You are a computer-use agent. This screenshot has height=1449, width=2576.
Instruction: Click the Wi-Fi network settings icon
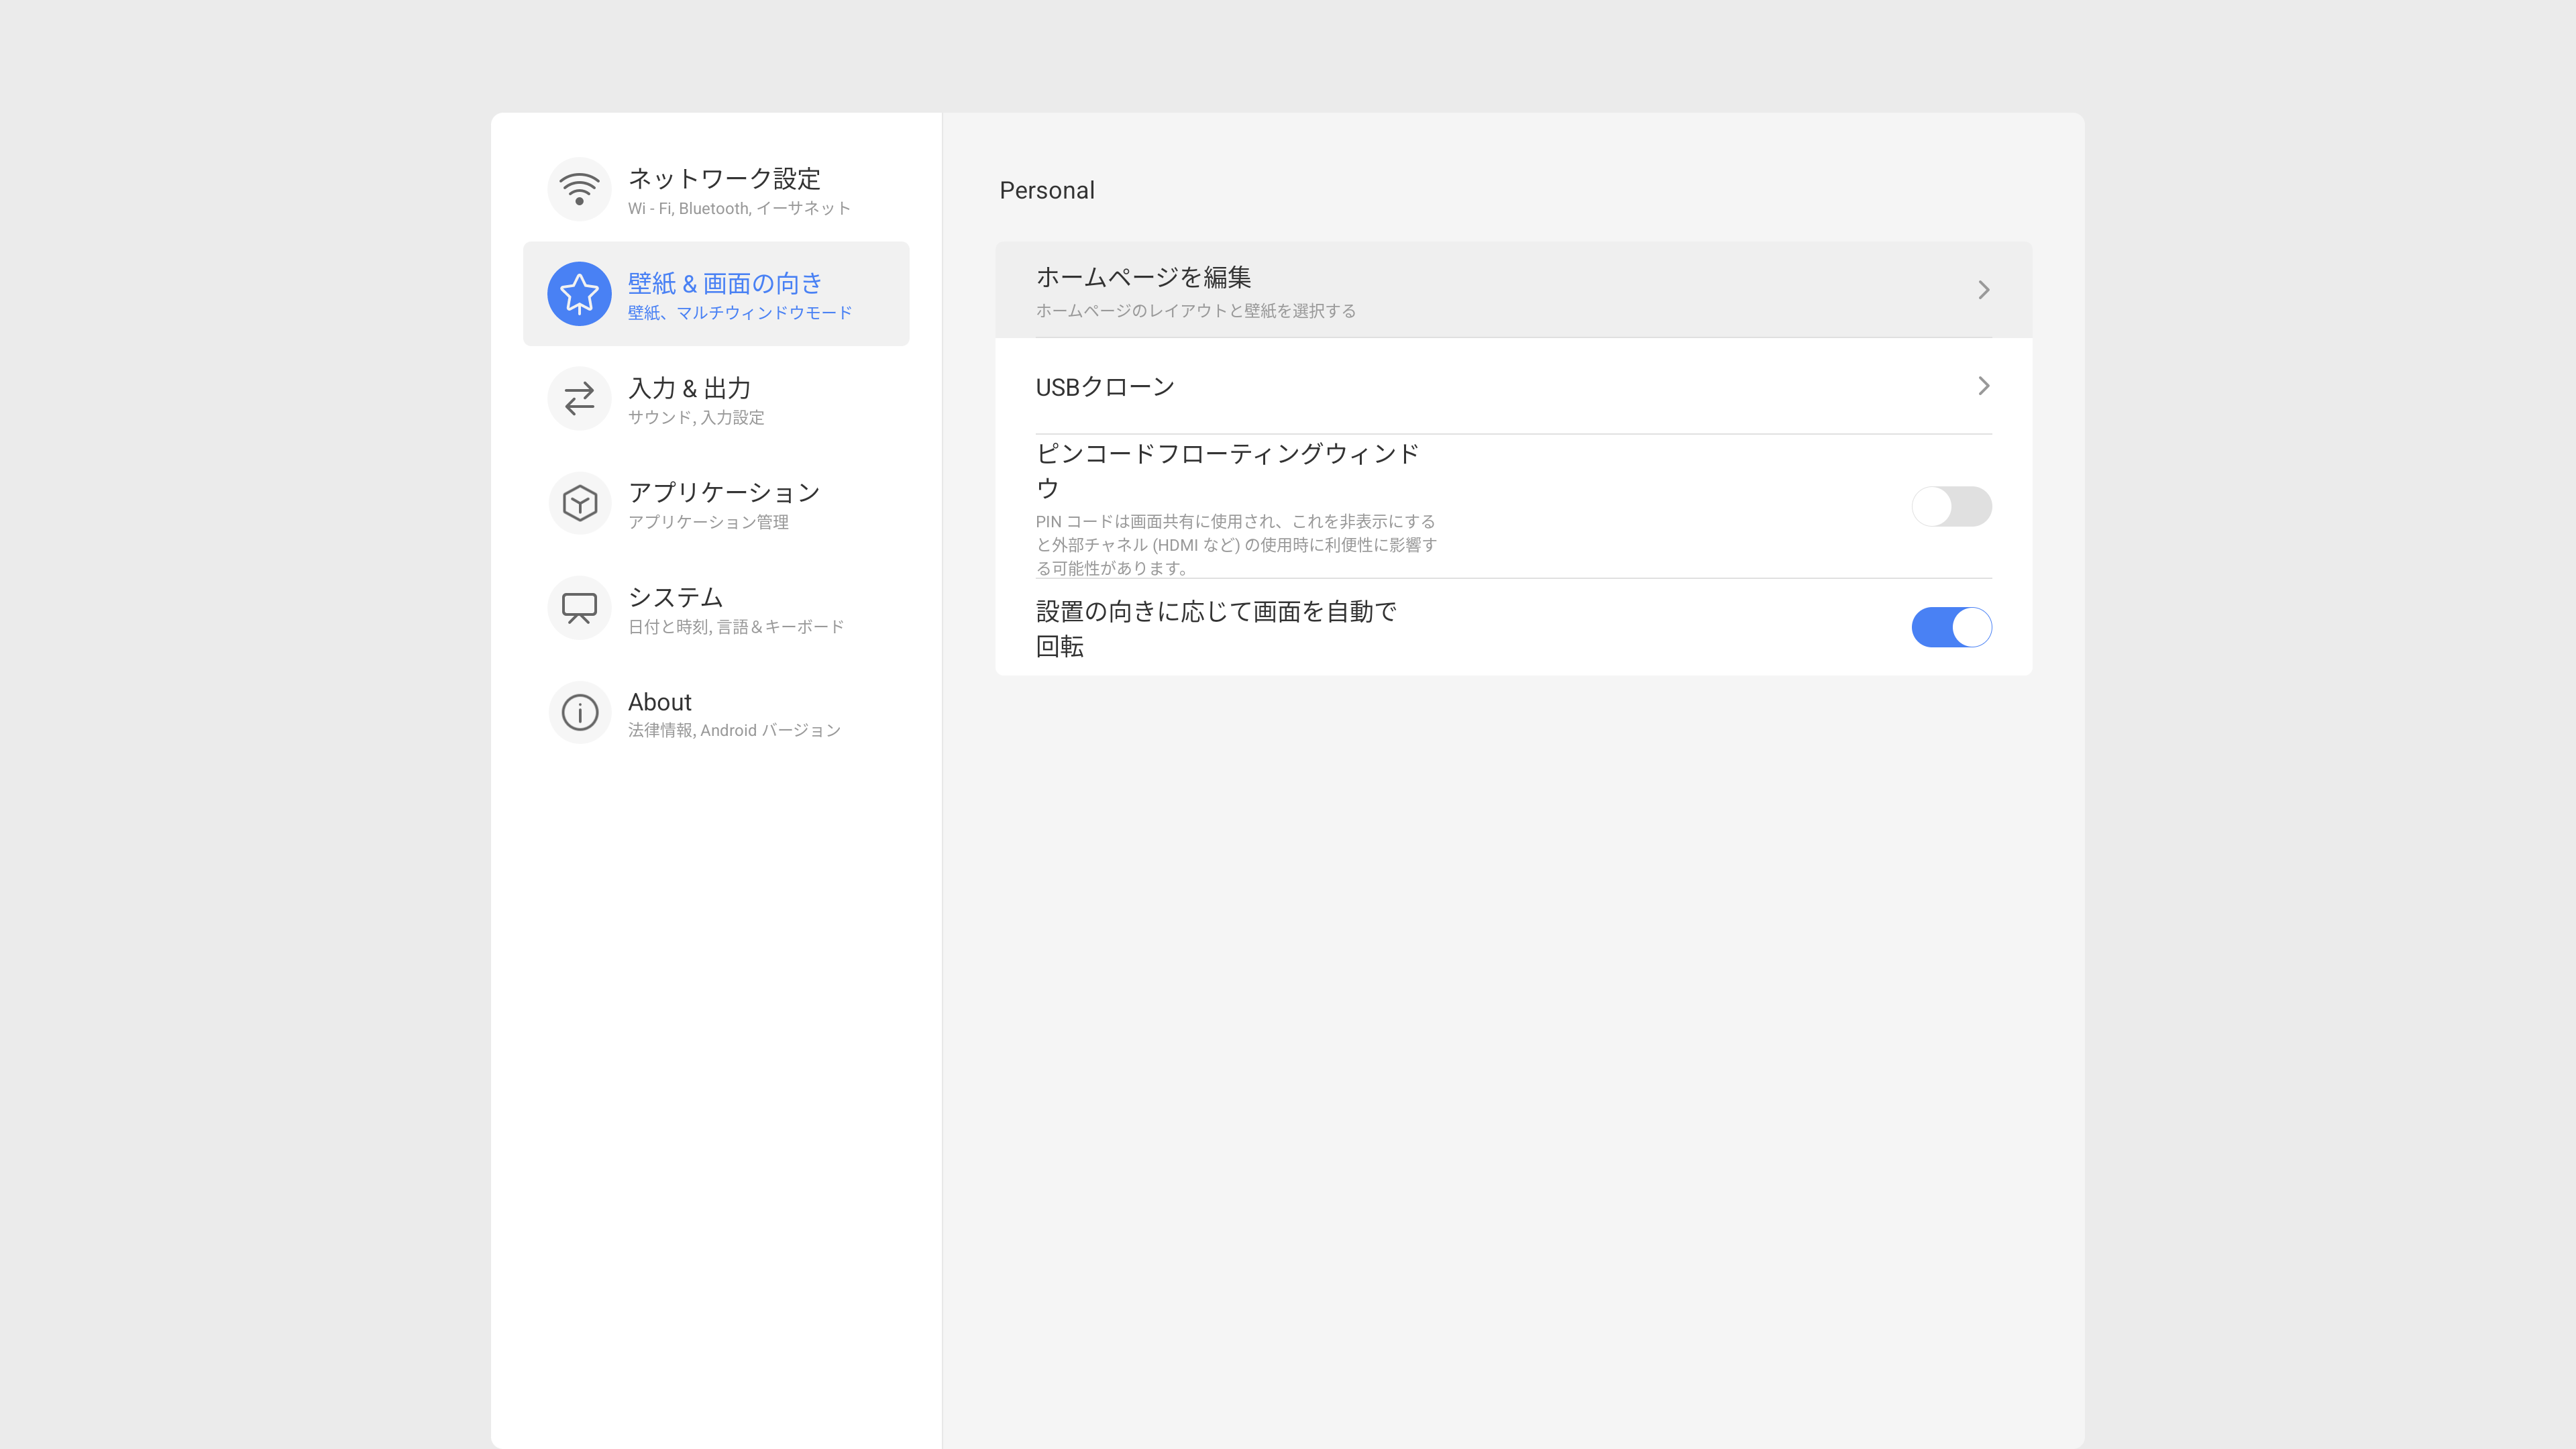click(x=579, y=189)
